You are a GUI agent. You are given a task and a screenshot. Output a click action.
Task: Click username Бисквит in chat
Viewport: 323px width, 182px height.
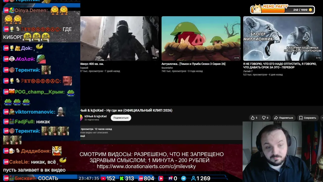click(25, 178)
